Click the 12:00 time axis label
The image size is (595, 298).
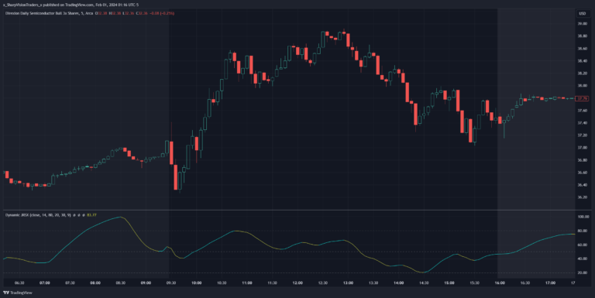[297, 283]
